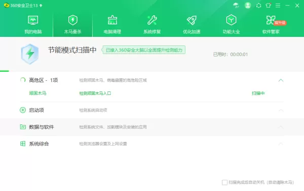The image size is (304, 191).
Task: Click the lightning shield scan icon
Action: pos(30,54)
